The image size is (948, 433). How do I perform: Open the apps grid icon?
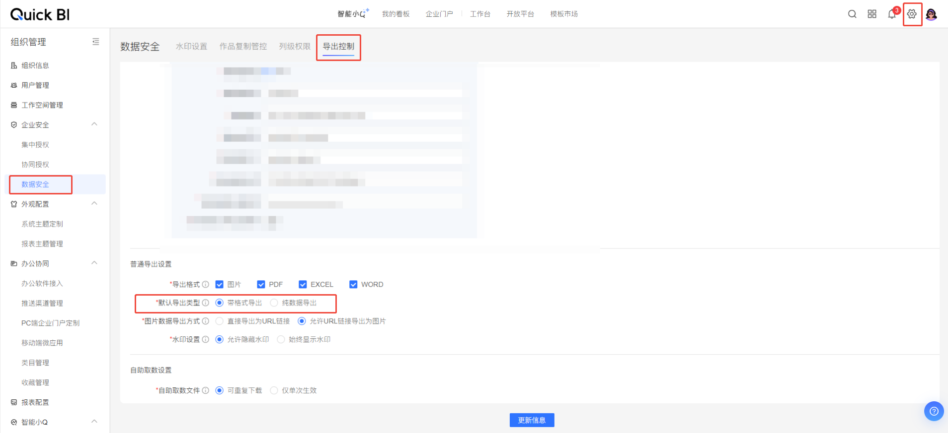[x=872, y=14]
